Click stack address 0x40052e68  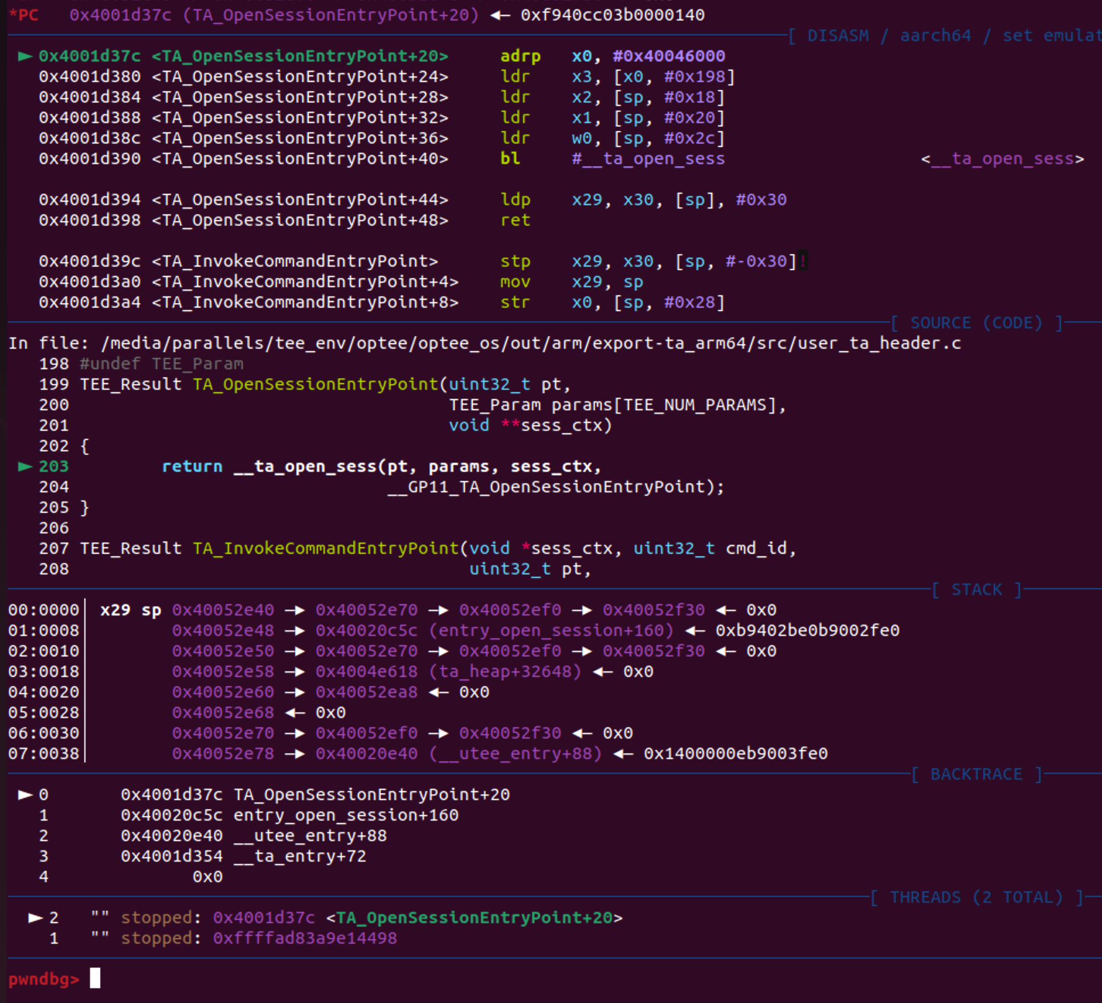pyautogui.click(x=223, y=712)
